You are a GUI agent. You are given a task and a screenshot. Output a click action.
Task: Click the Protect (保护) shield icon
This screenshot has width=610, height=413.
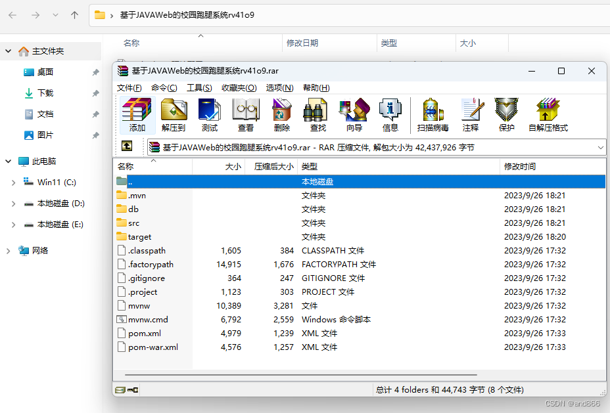click(x=507, y=115)
